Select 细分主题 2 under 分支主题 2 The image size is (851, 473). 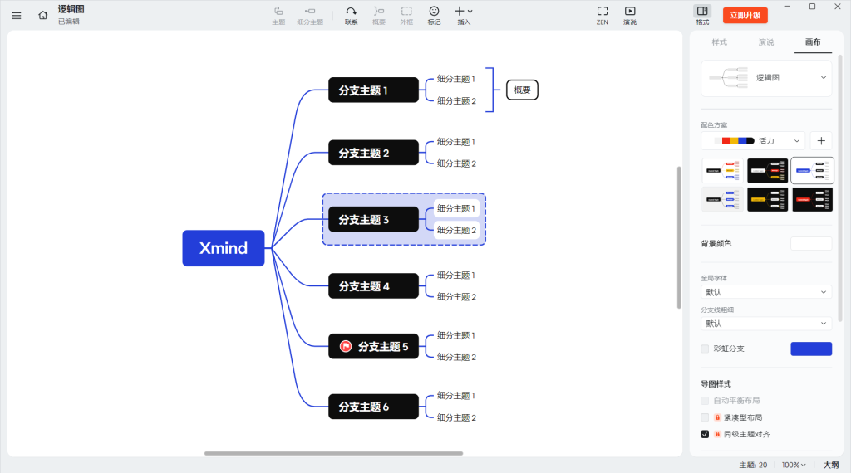(x=456, y=163)
